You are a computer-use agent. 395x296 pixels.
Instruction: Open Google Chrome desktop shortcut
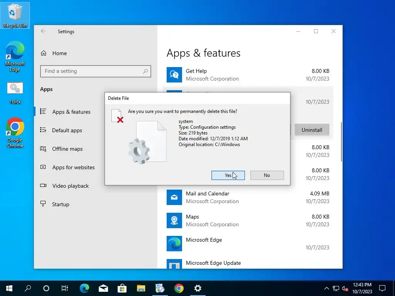15,133
